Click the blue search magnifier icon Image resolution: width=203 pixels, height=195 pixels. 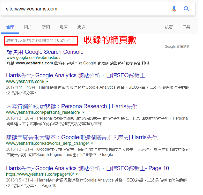[186, 9]
